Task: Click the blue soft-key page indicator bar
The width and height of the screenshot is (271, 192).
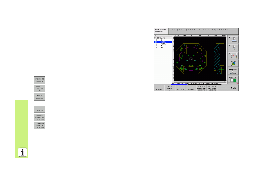Action: coord(179,85)
